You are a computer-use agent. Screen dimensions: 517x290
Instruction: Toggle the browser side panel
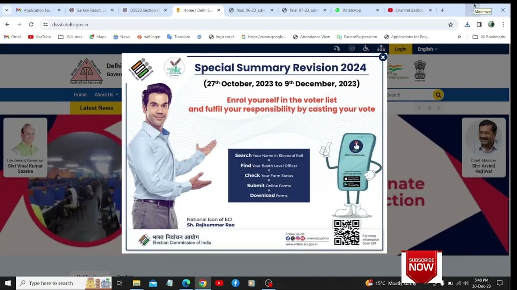tap(479, 25)
